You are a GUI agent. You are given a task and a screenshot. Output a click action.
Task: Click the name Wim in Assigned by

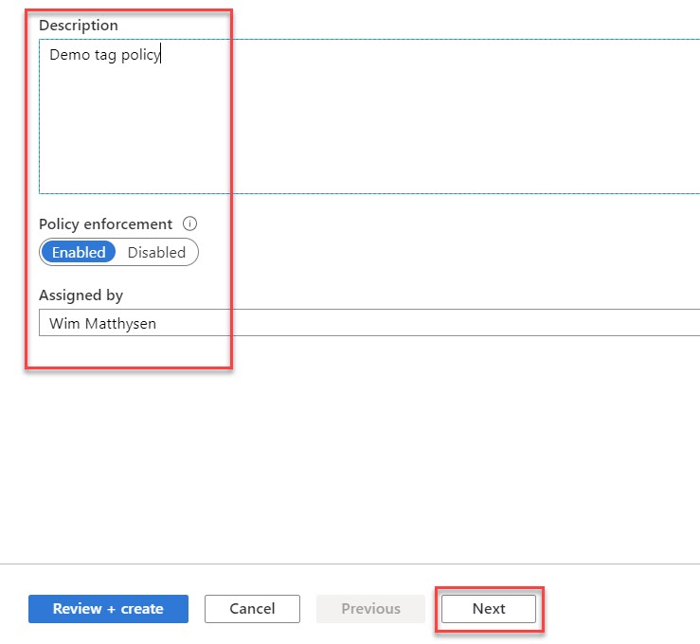(x=63, y=323)
